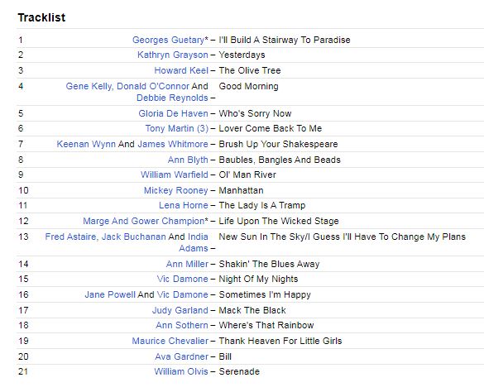Click the Ann Blyth artist link

click(188, 160)
